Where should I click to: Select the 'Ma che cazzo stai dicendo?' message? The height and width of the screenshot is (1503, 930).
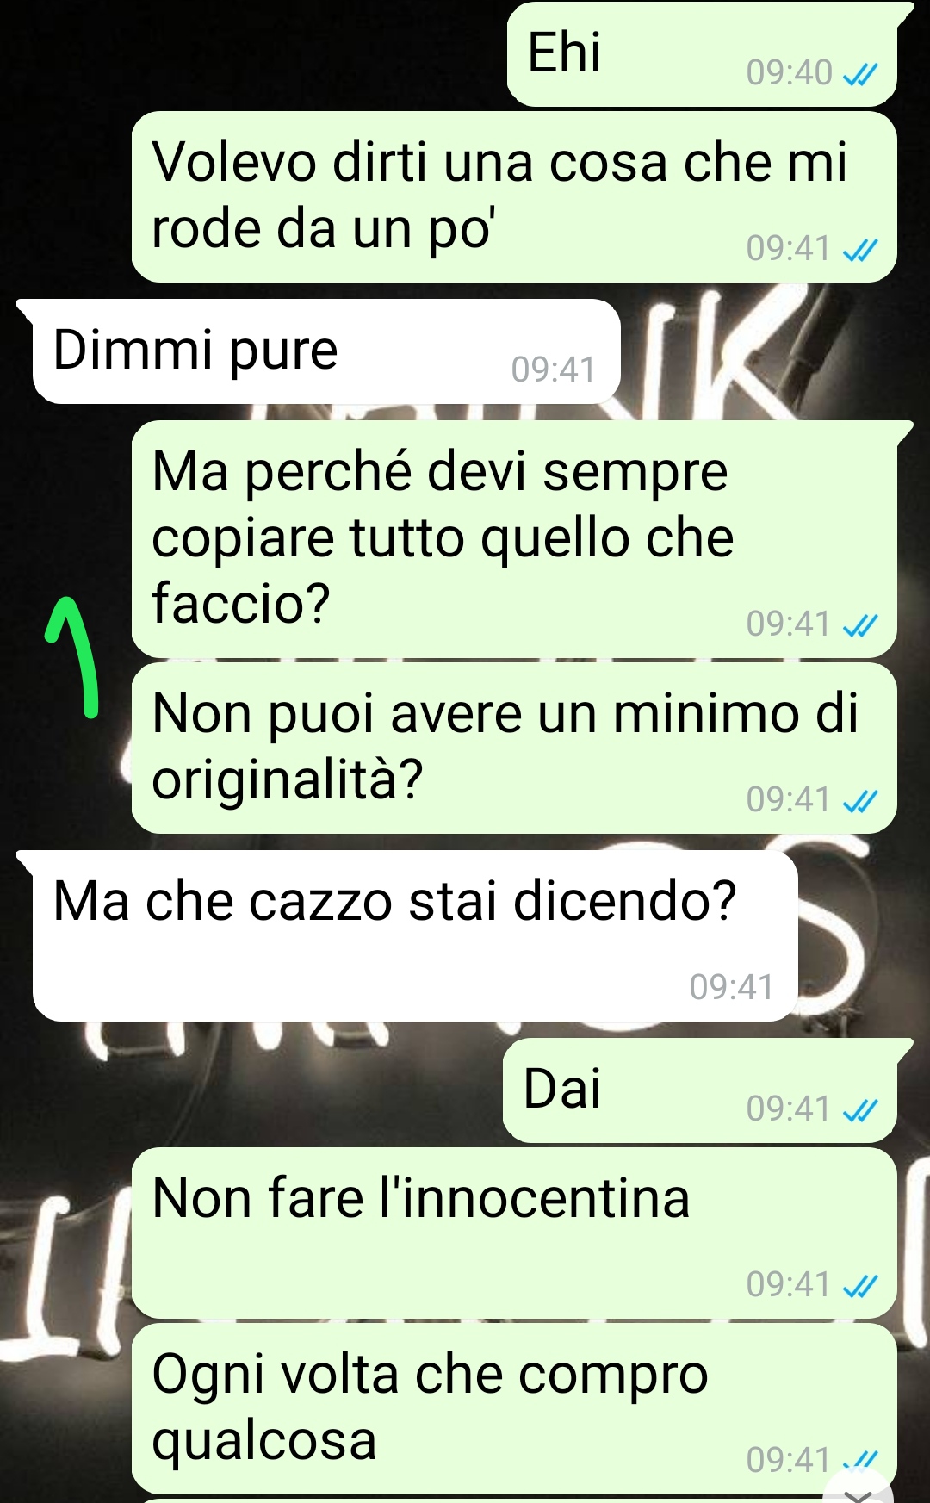(x=415, y=936)
